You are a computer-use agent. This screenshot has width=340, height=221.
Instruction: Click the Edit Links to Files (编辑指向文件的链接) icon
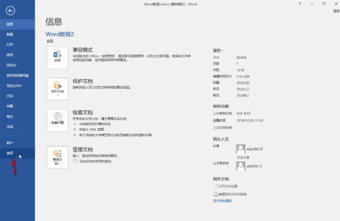[x=216, y=194]
